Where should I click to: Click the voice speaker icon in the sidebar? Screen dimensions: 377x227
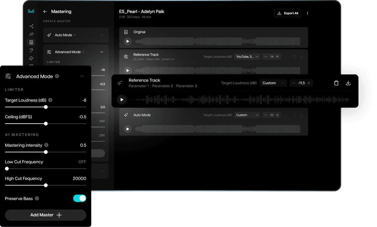(x=31, y=34)
